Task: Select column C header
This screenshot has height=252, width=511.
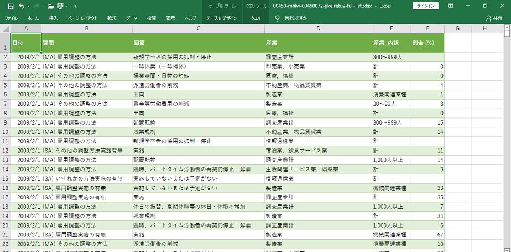Action: [x=199, y=28]
